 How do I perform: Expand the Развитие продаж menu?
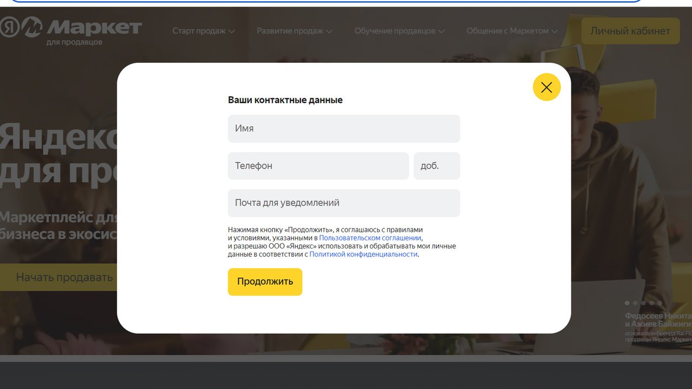pos(294,31)
